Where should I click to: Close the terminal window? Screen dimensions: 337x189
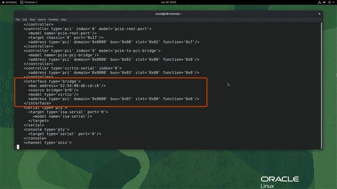[319, 14]
